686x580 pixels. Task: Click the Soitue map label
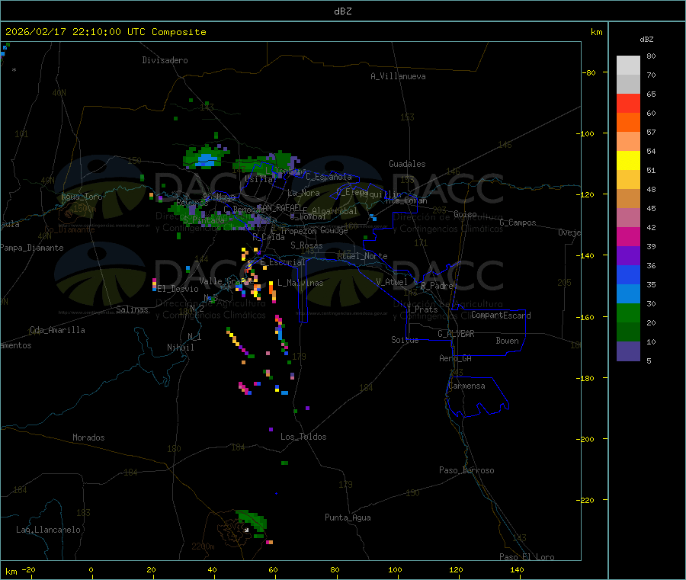405,340
